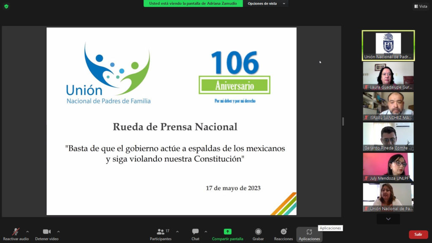
Task: Select Laura Guadalupe video thumbnail
Action: 388,76
